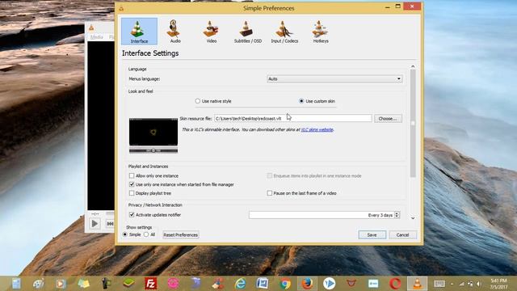Click the Reset Preferences button
The image size is (517, 291).
[x=181, y=235]
